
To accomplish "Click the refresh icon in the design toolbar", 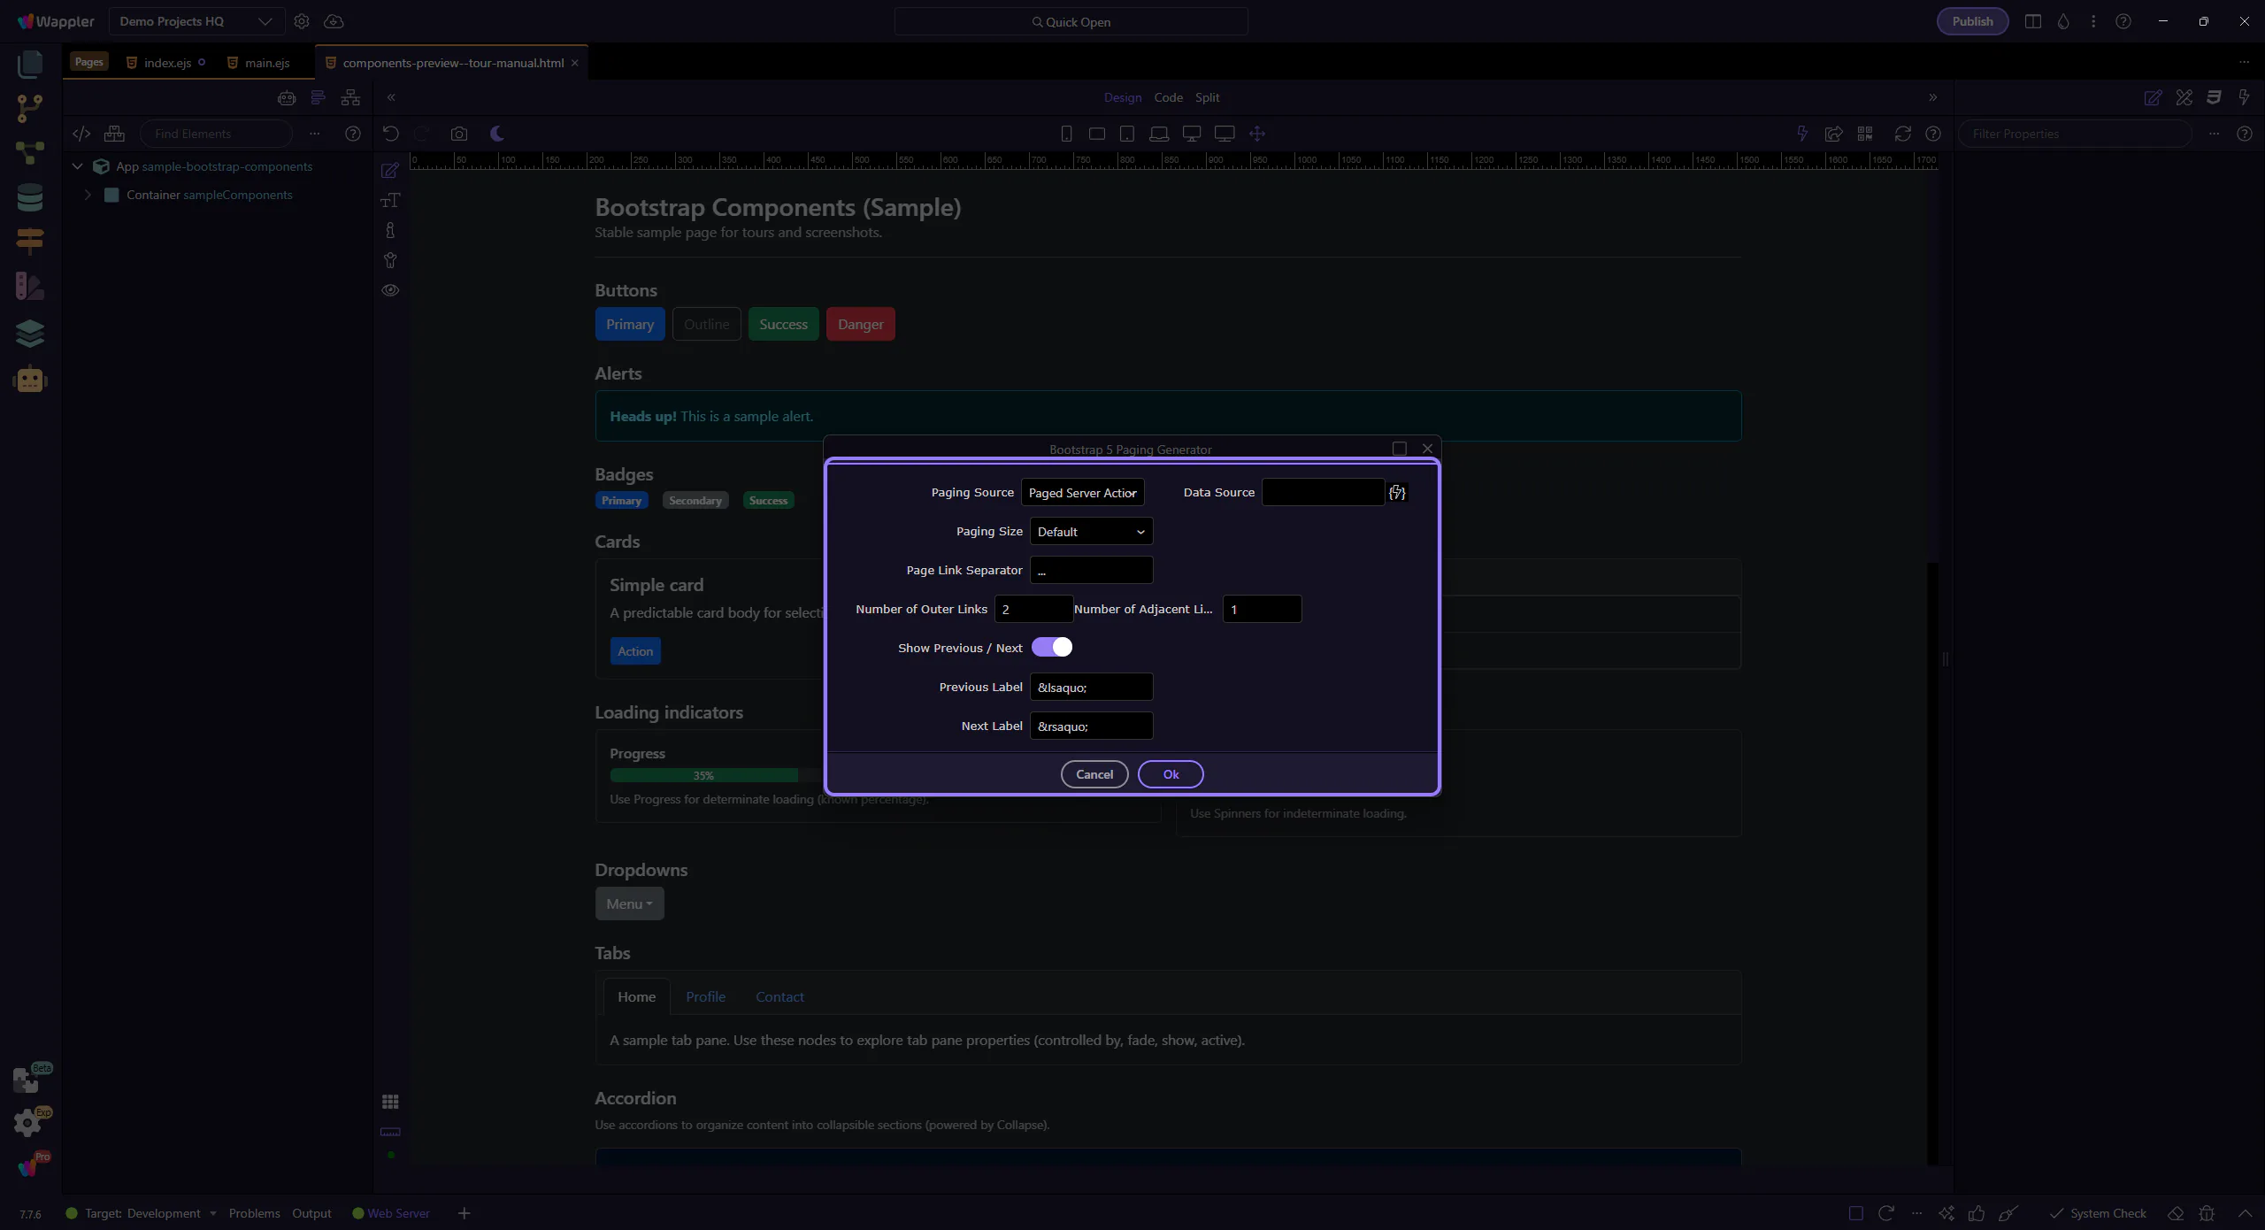I will pos(1902,134).
